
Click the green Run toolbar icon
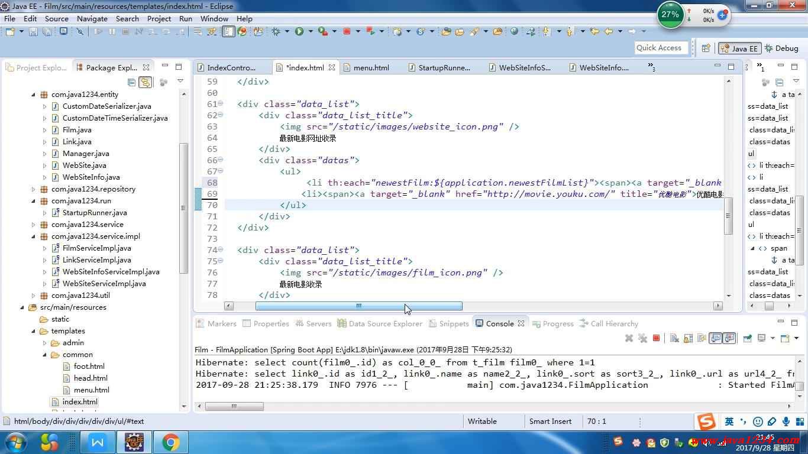(x=299, y=31)
